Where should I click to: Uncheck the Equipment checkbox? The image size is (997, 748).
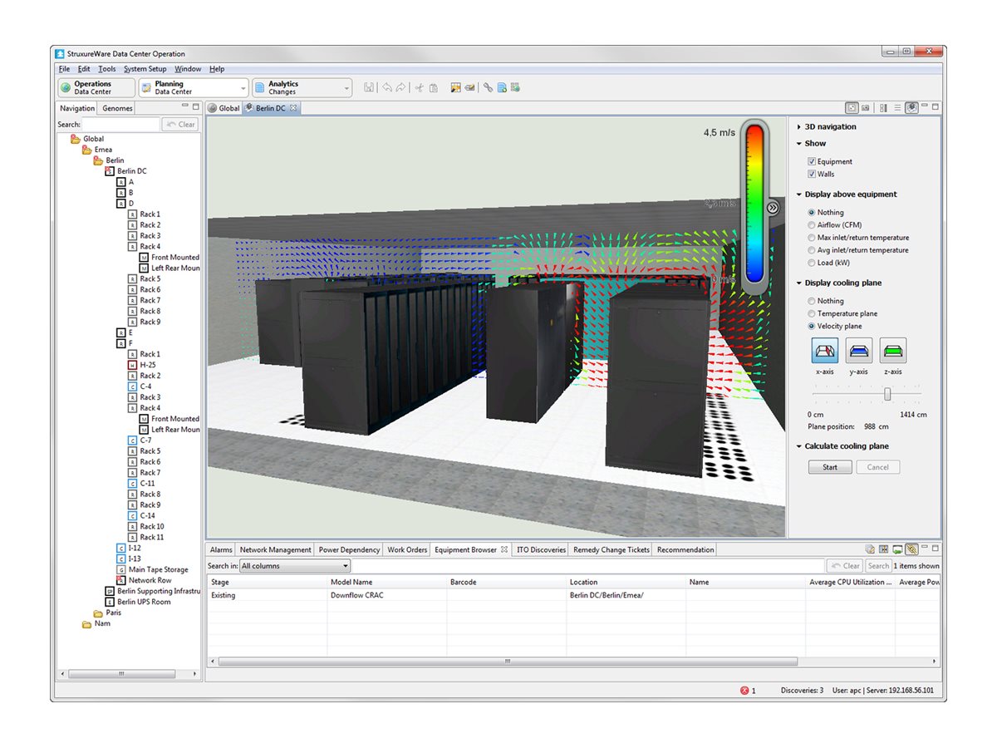click(812, 161)
